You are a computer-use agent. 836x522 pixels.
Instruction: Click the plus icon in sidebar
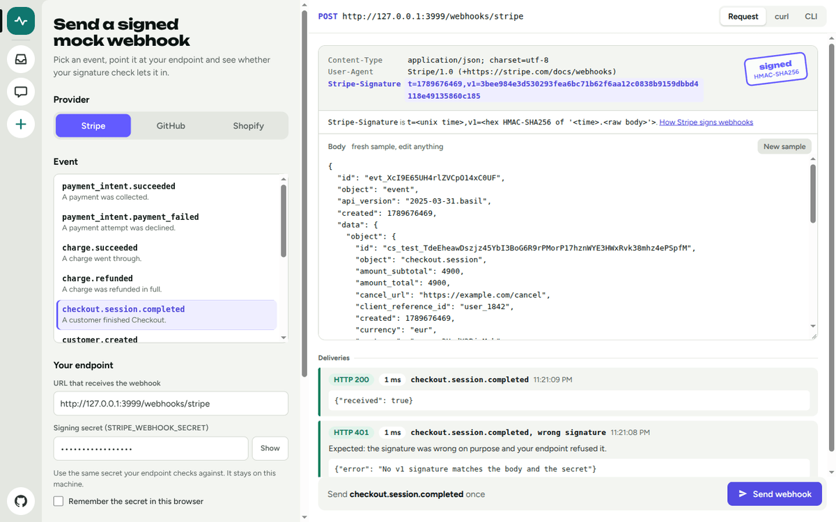(21, 124)
